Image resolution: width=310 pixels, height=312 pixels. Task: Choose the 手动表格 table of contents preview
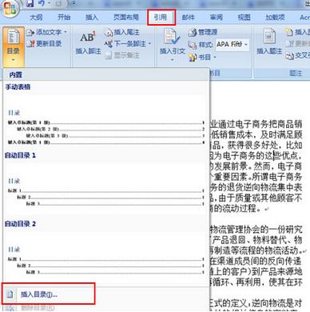point(106,119)
